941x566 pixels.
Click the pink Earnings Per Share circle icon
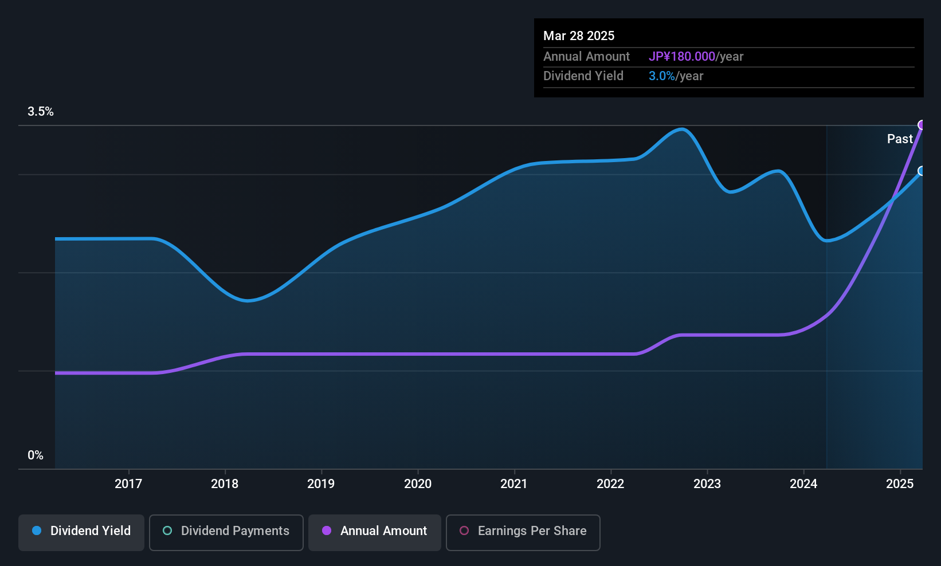pos(464,531)
